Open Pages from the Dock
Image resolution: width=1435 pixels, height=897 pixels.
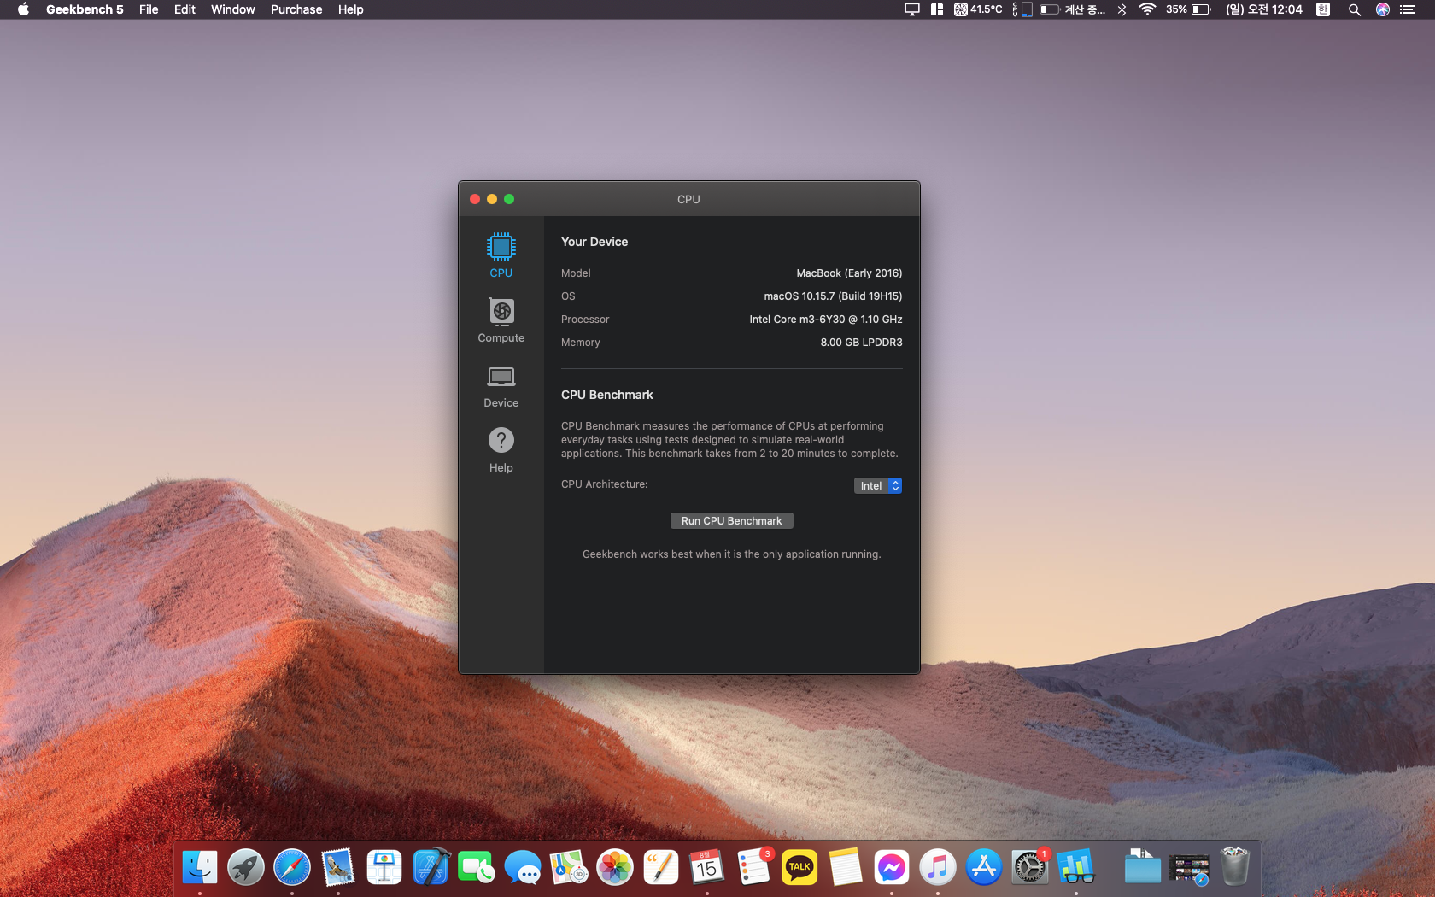[661, 868]
